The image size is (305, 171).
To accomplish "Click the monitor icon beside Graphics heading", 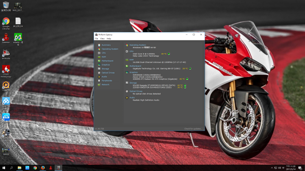I will click(x=127, y=73).
